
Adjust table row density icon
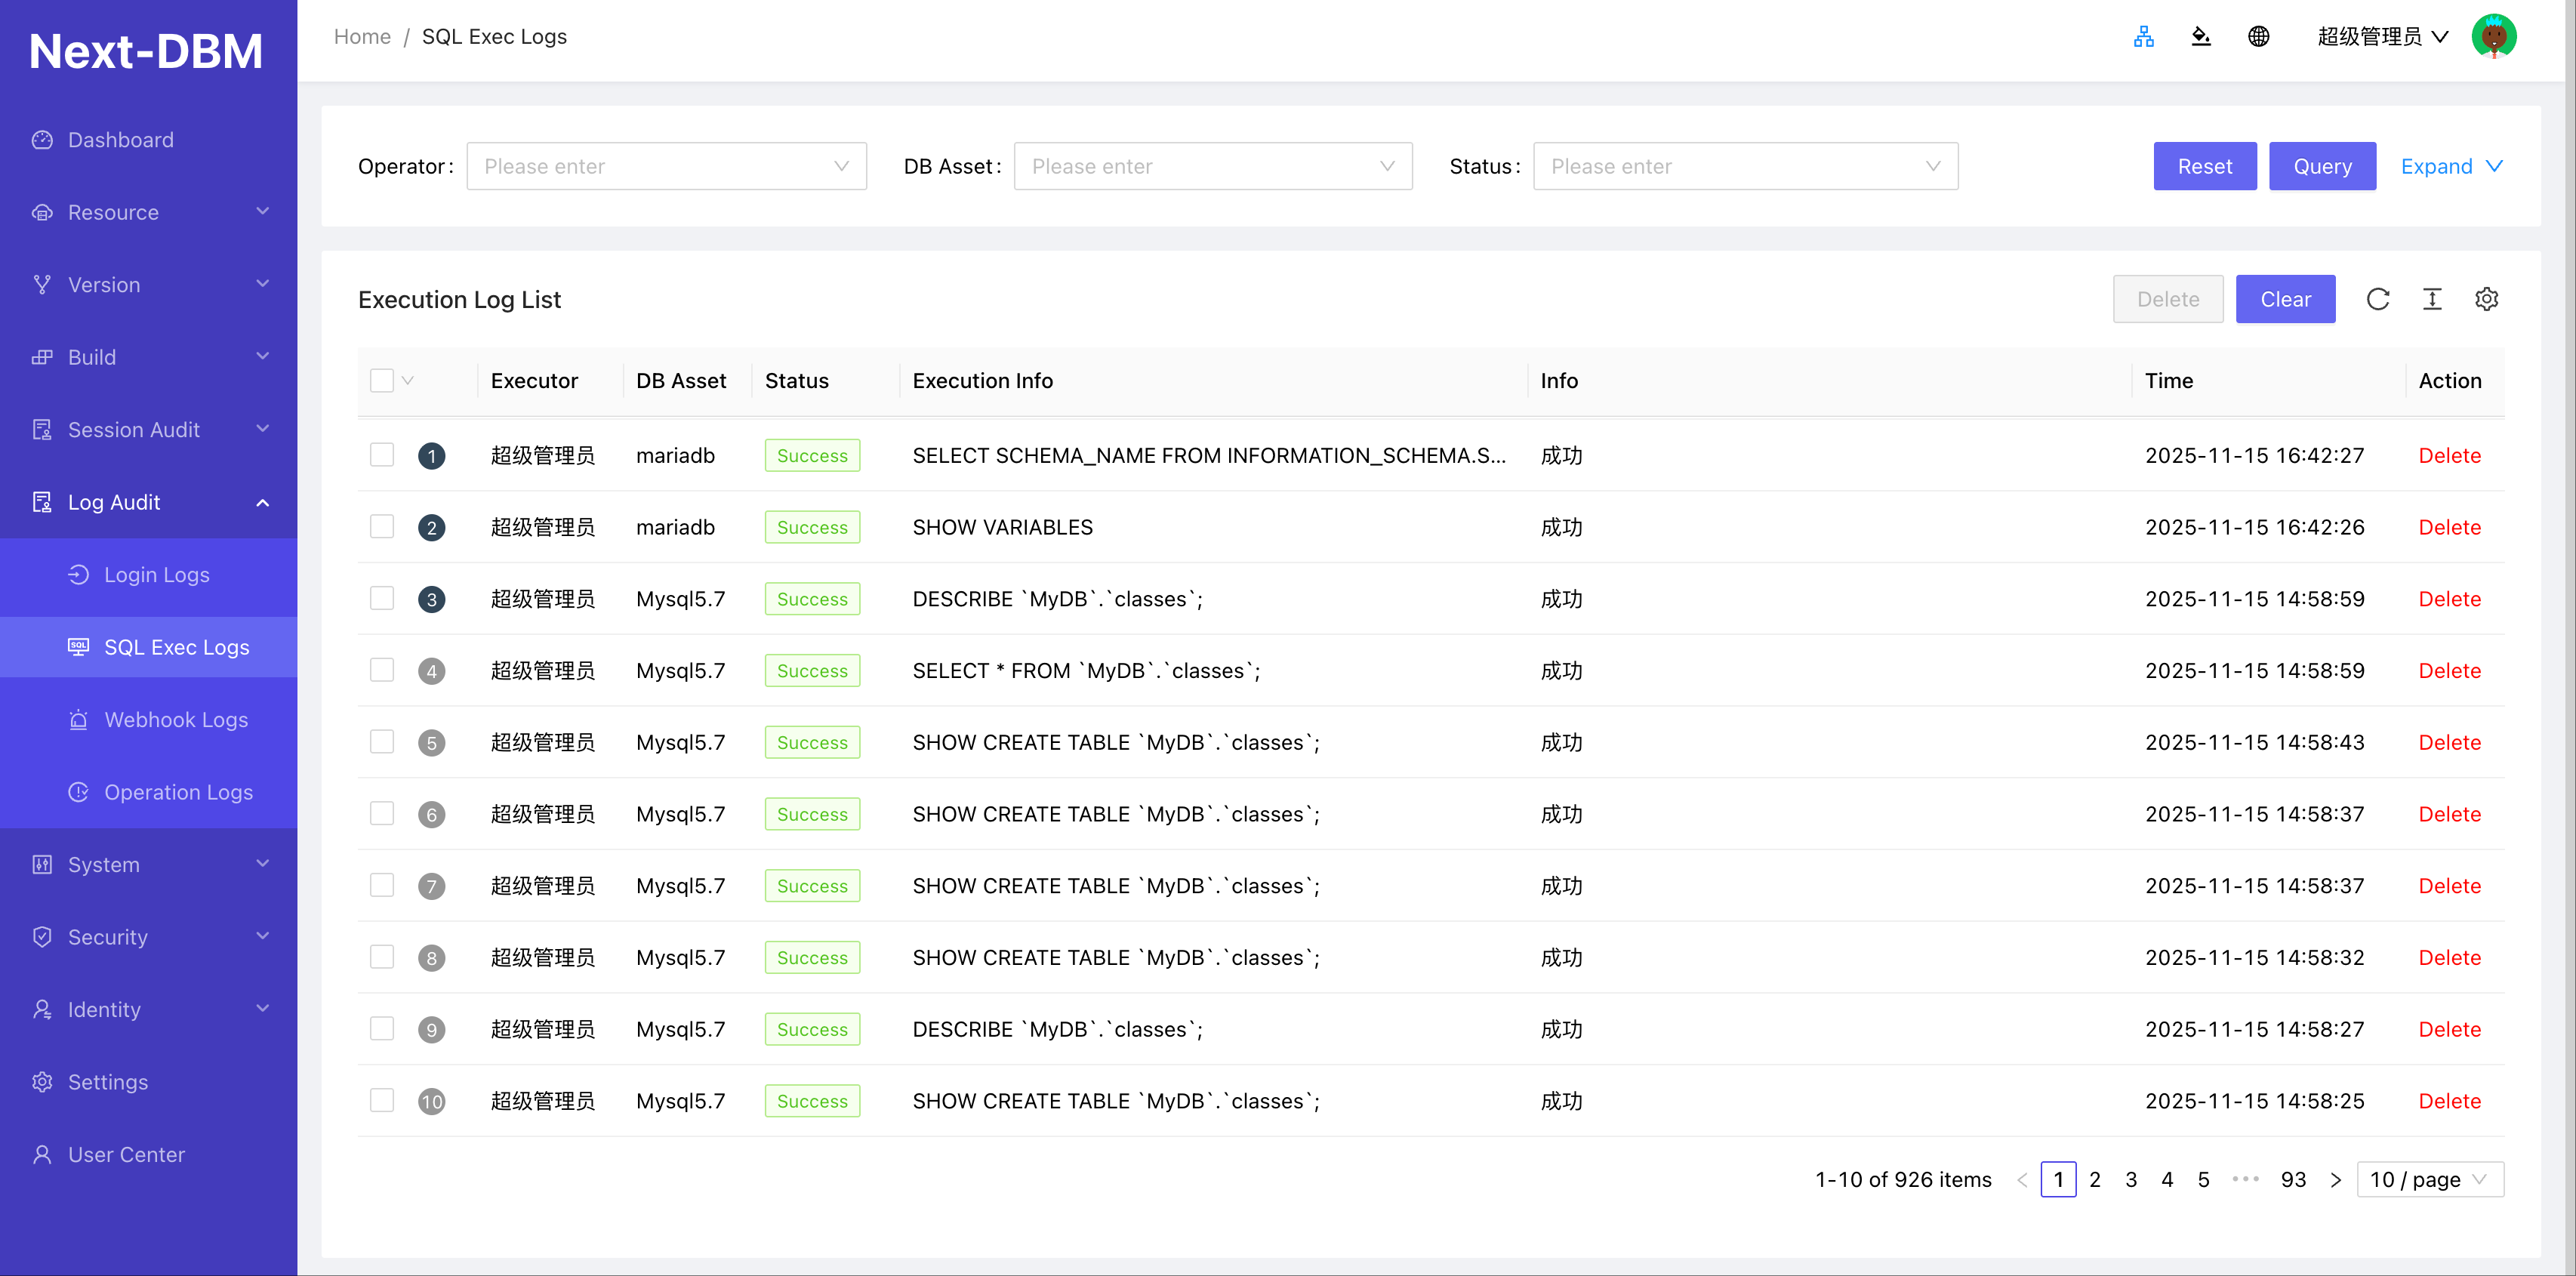pos(2433,298)
